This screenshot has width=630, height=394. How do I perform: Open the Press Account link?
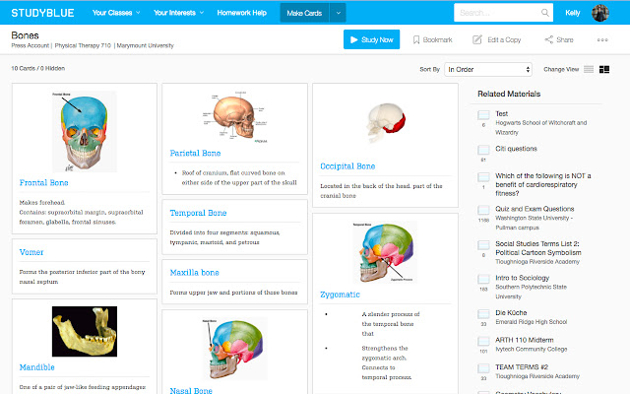(x=31, y=45)
